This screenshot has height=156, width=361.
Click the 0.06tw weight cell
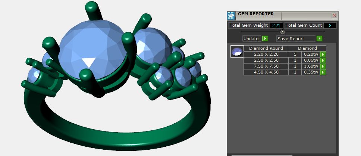[x=311, y=60]
